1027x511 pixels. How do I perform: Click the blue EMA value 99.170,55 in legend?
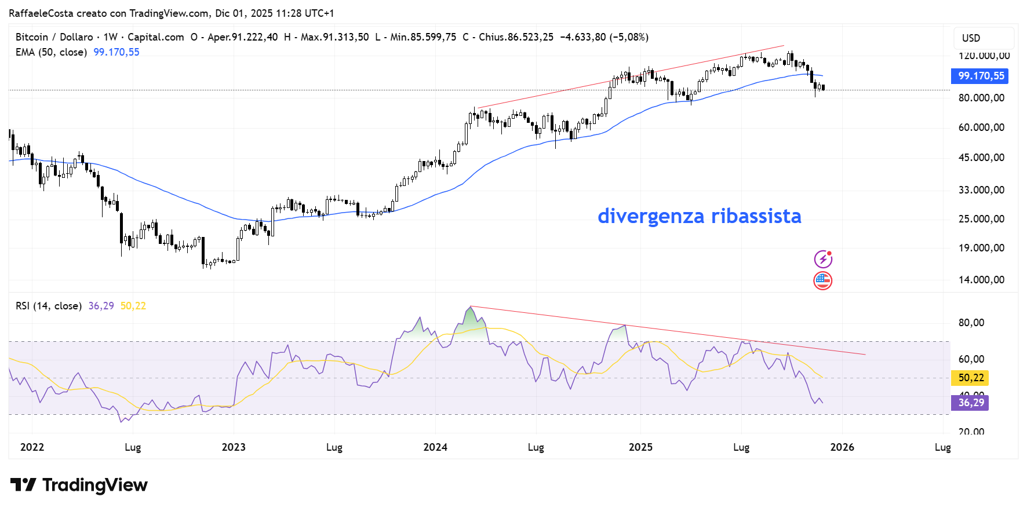[x=116, y=52]
